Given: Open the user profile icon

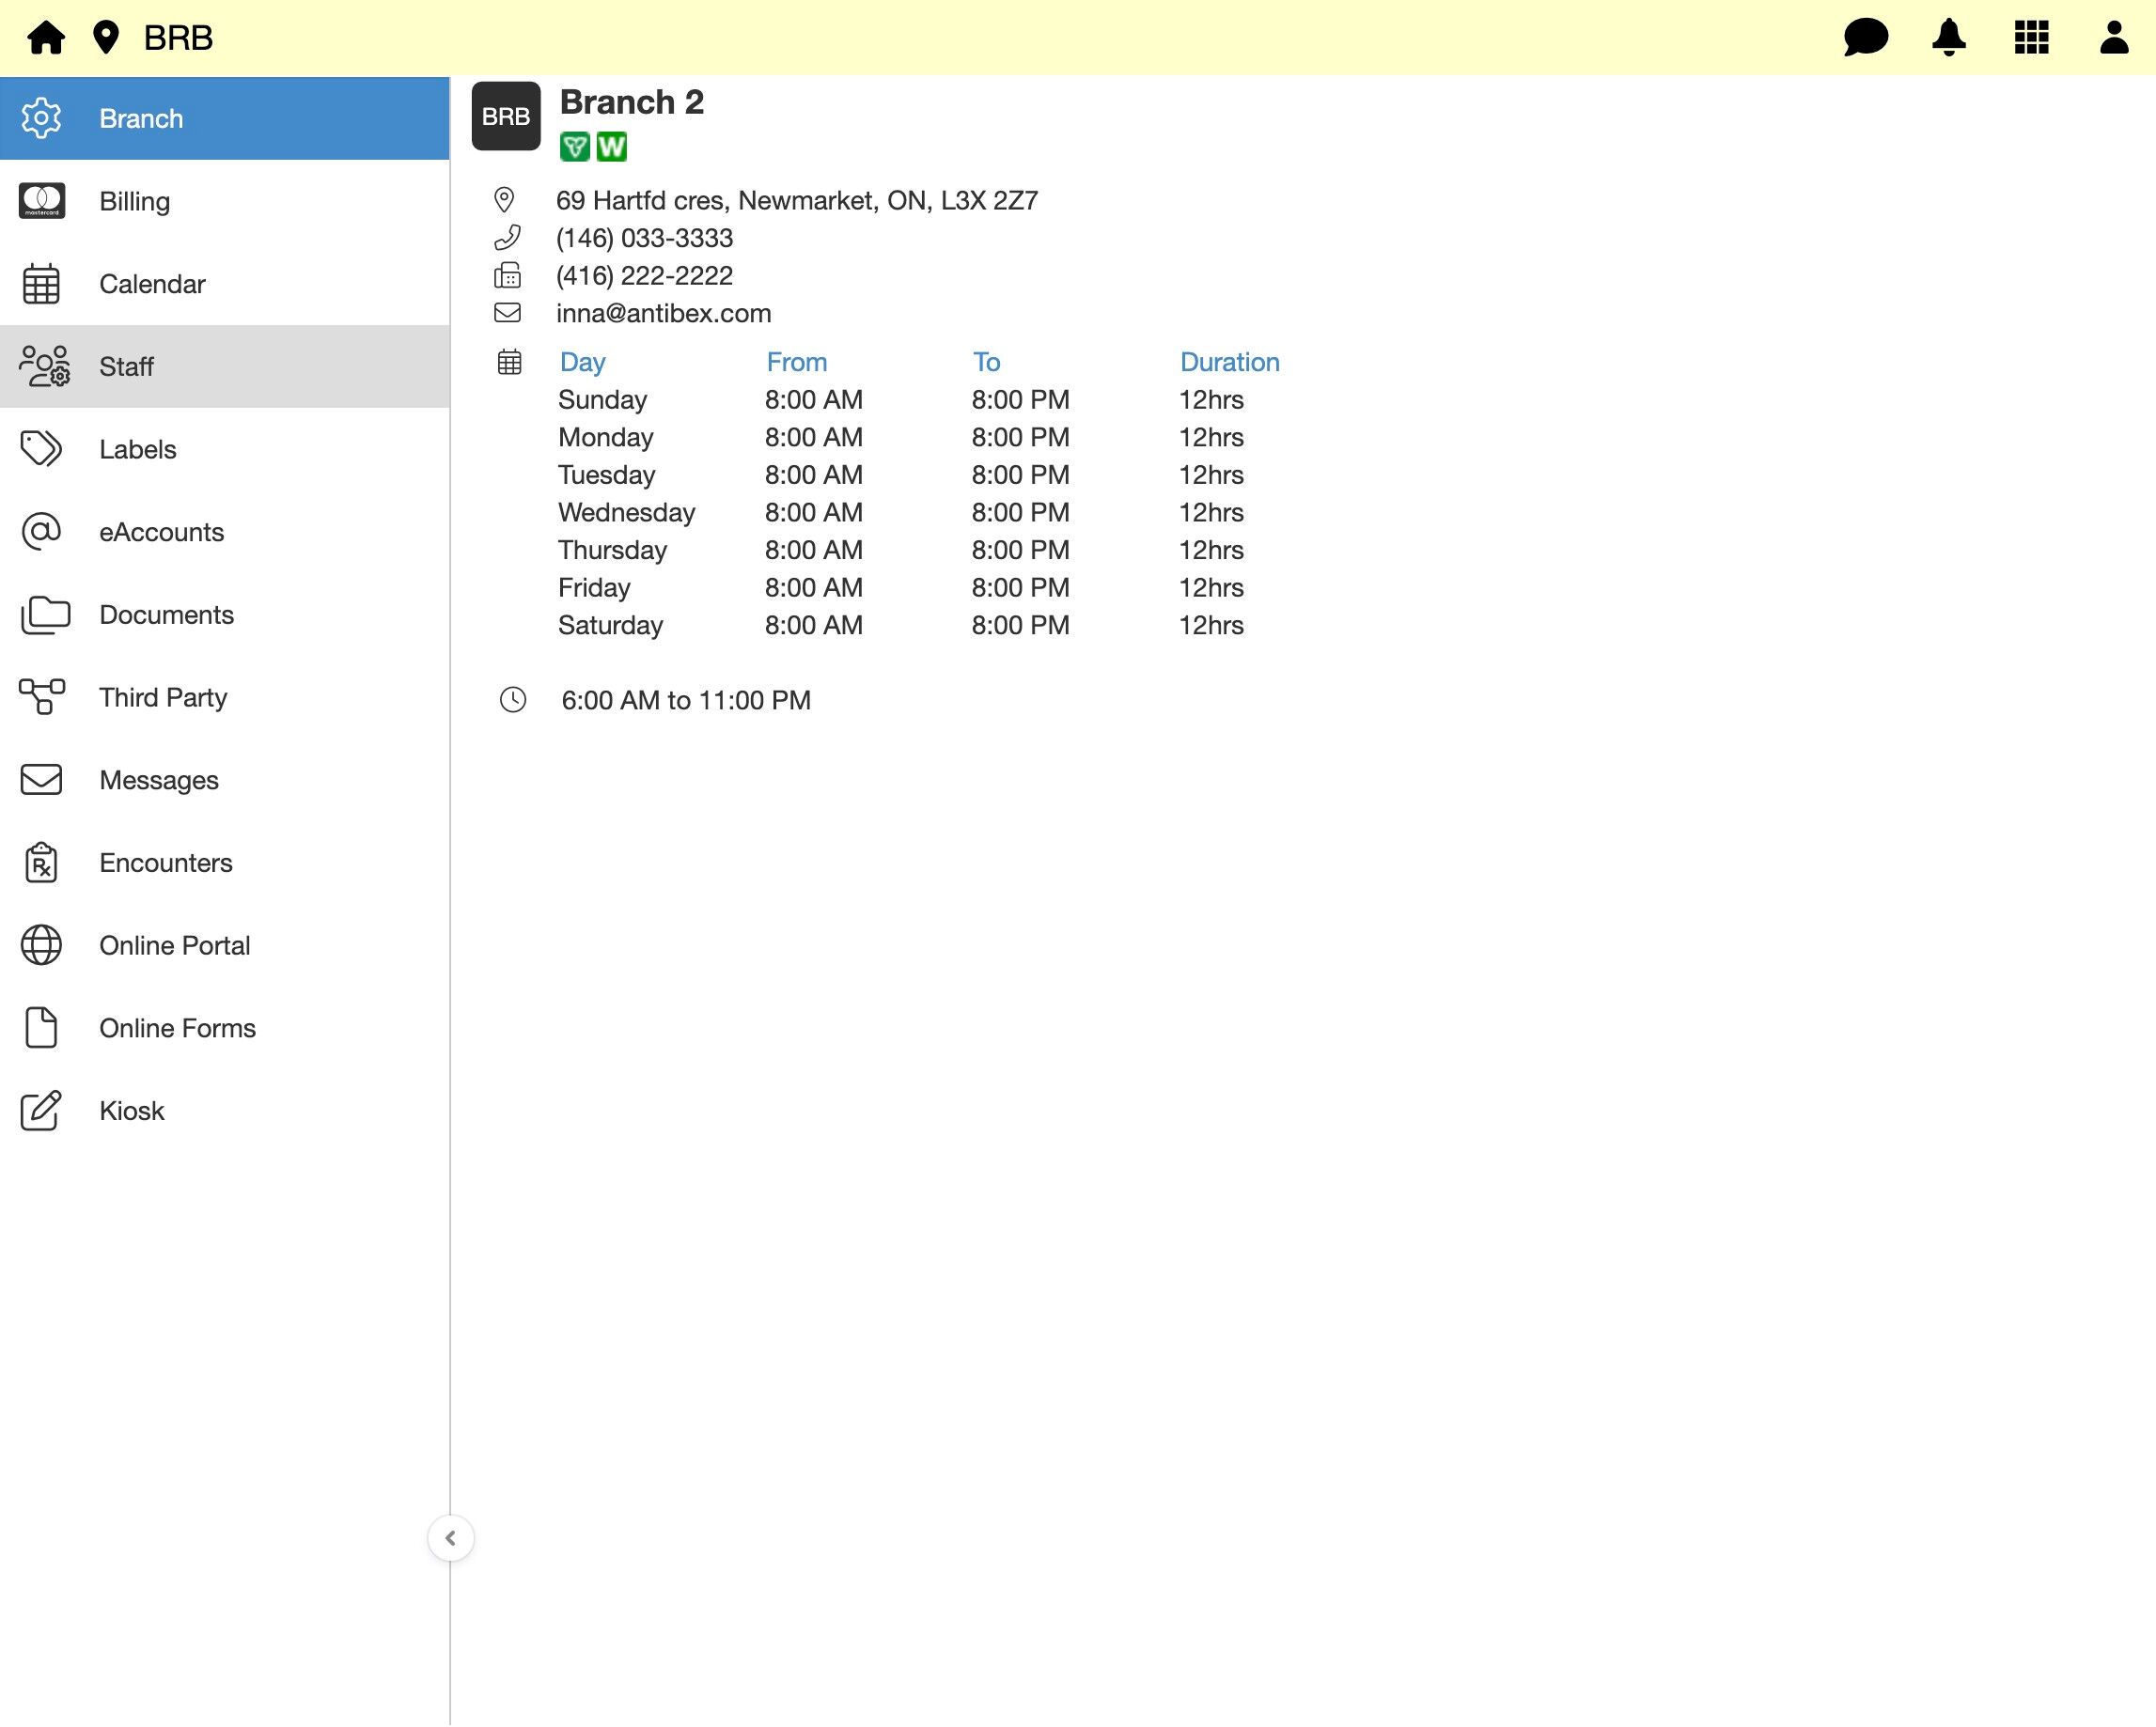Looking at the screenshot, I should pyautogui.click(x=2113, y=38).
